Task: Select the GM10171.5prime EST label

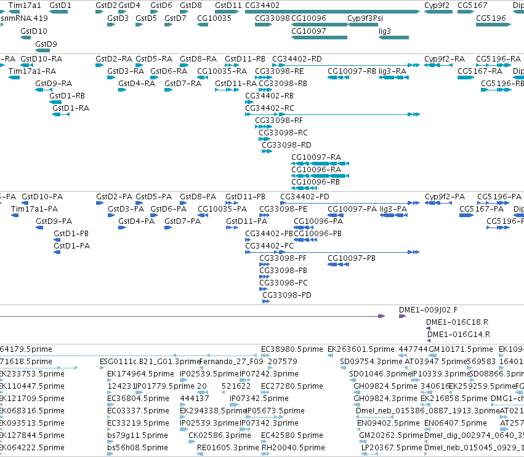Action: tap(461, 349)
